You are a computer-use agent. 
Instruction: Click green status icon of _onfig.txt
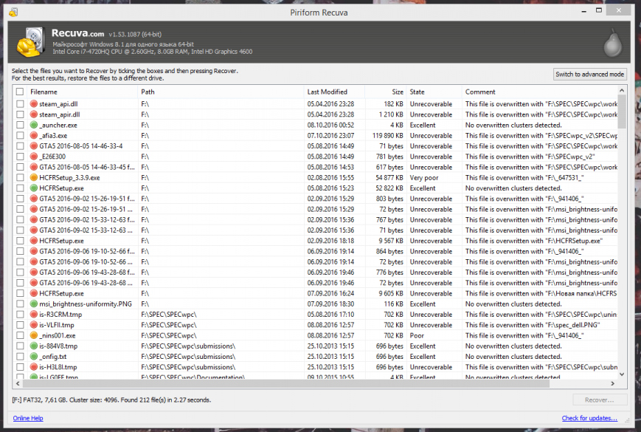click(34, 357)
